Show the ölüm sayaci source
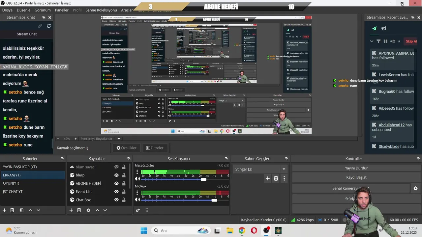422x237 pixels. click(116, 167)
